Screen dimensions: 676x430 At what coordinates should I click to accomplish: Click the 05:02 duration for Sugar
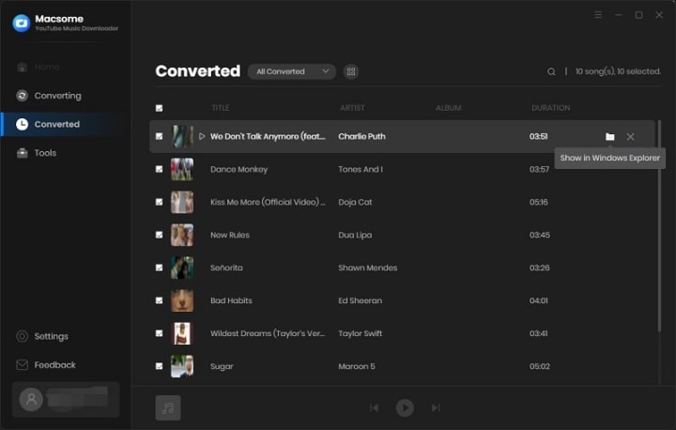coord(539,366)
